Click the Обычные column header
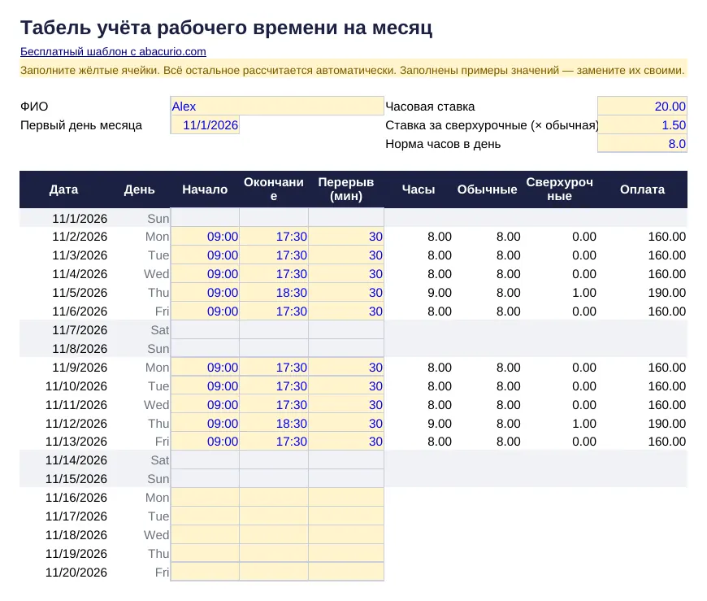The width and height of the screenshot is (707, 601). 487,189
